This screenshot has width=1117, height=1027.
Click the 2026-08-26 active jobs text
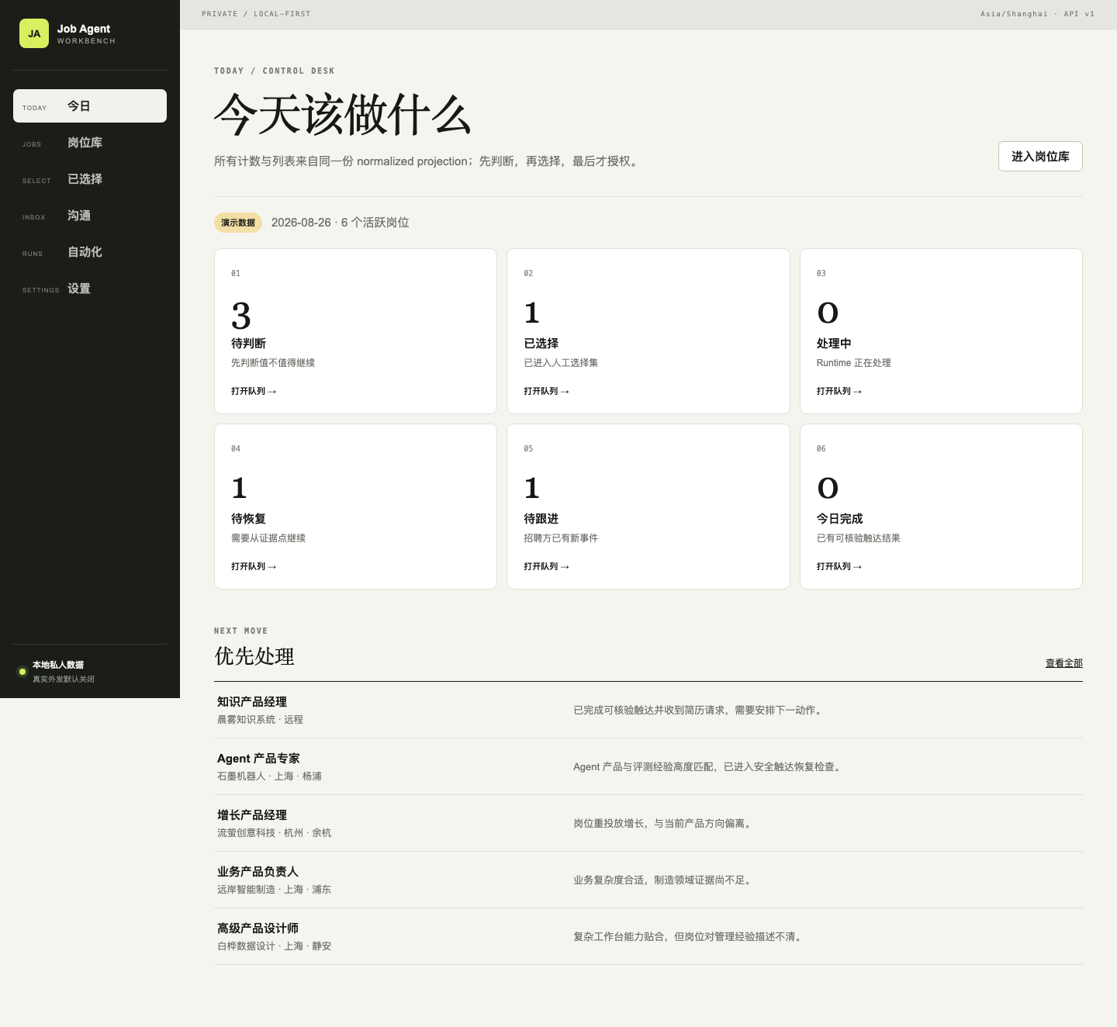tap(340, 223)
